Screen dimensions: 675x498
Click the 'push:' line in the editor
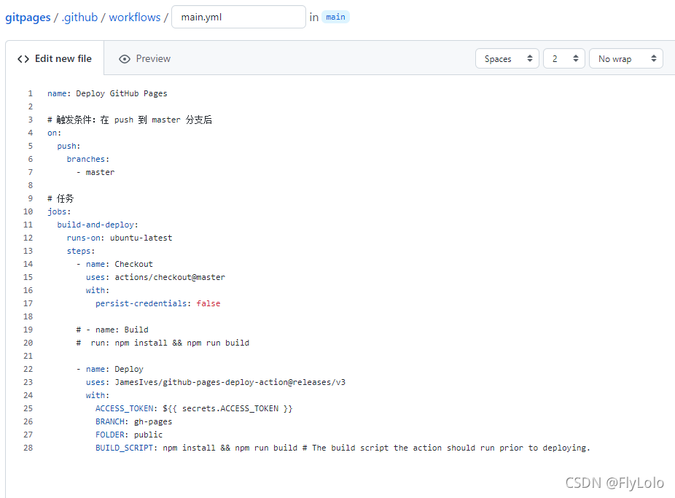(x=69, y=146)
